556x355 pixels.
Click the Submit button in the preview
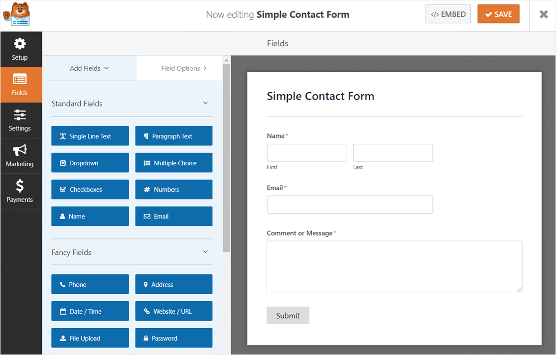tap(287, 315)
